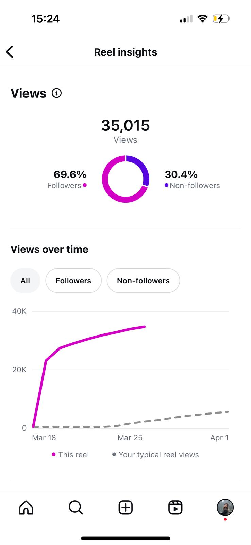Screen dimensions: 251x545
Task: Switch to the Non-followers filter
Action: [143, 281]
